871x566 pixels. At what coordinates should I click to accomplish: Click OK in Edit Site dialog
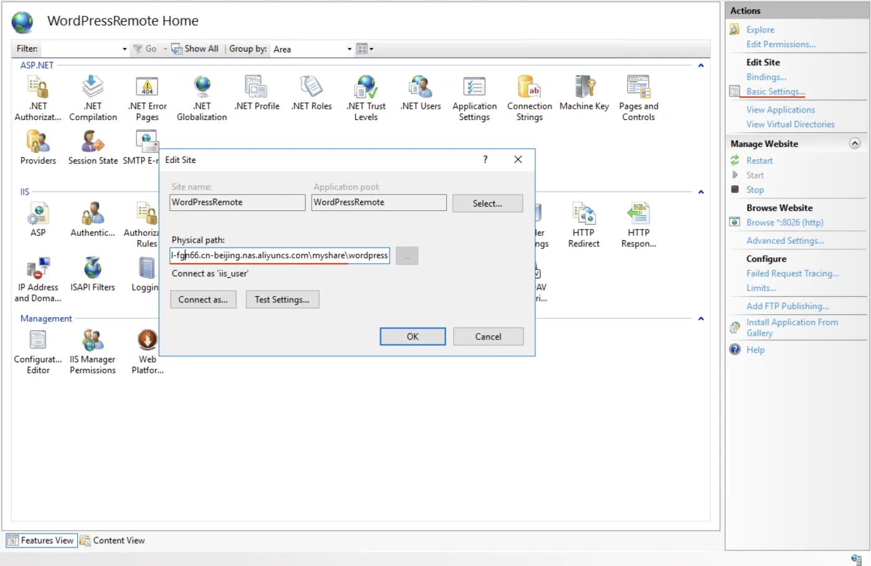coord(412,336)
